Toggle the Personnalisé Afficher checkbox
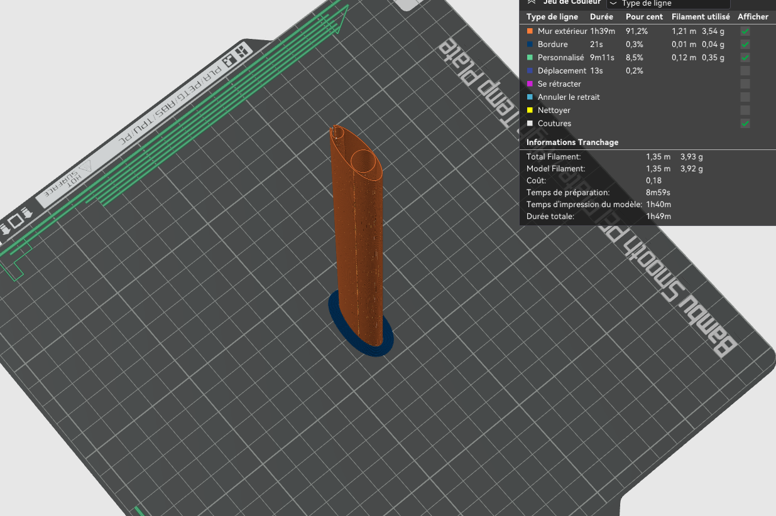The image size is (776, 516). (x=745, y=58)
